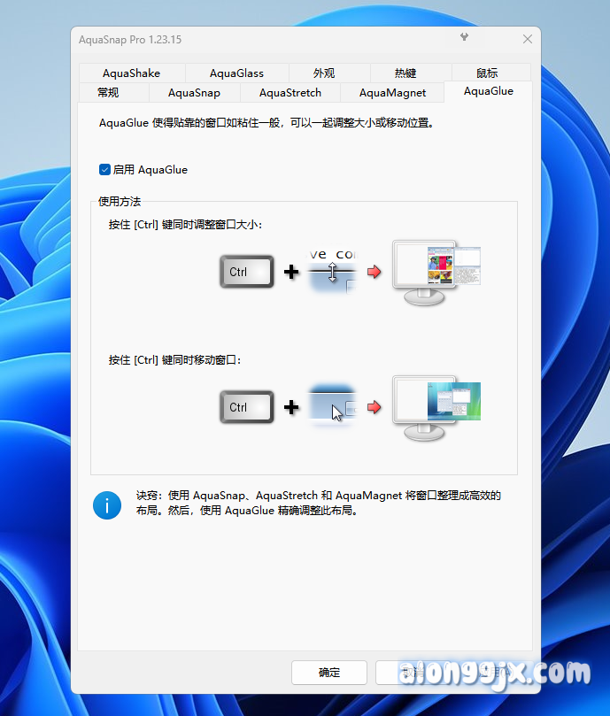Click the monitor image with tiled windows
This screenshot has width=610, height=716.
coord(436,273)
